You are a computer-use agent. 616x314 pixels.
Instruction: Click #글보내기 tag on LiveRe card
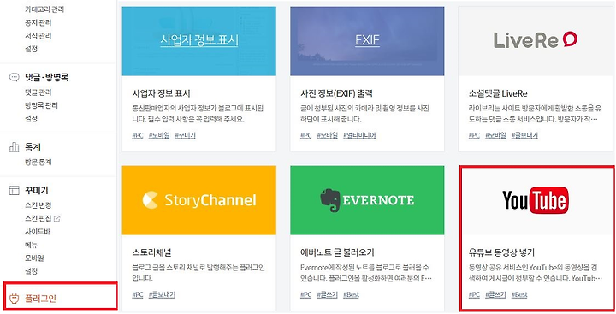pos(524,135)
